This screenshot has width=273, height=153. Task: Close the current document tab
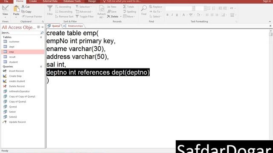[270, 26]
